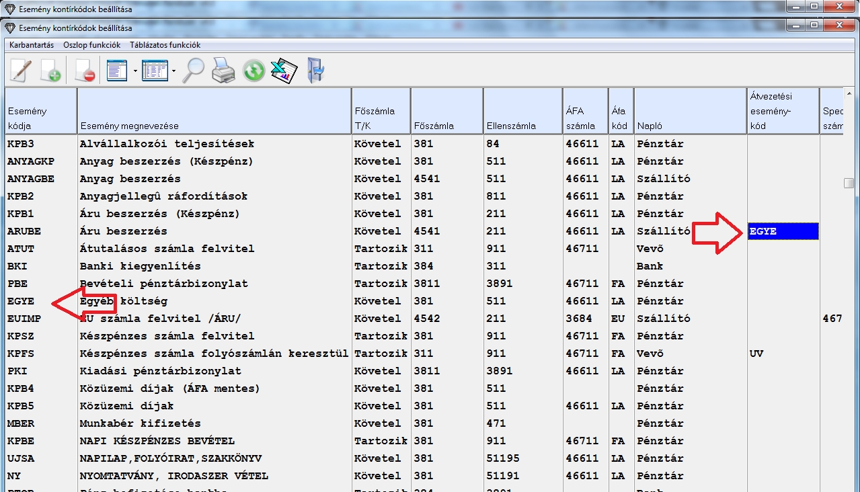Click the green refresh icon
860x492 pixels.
tap(253, 70)
